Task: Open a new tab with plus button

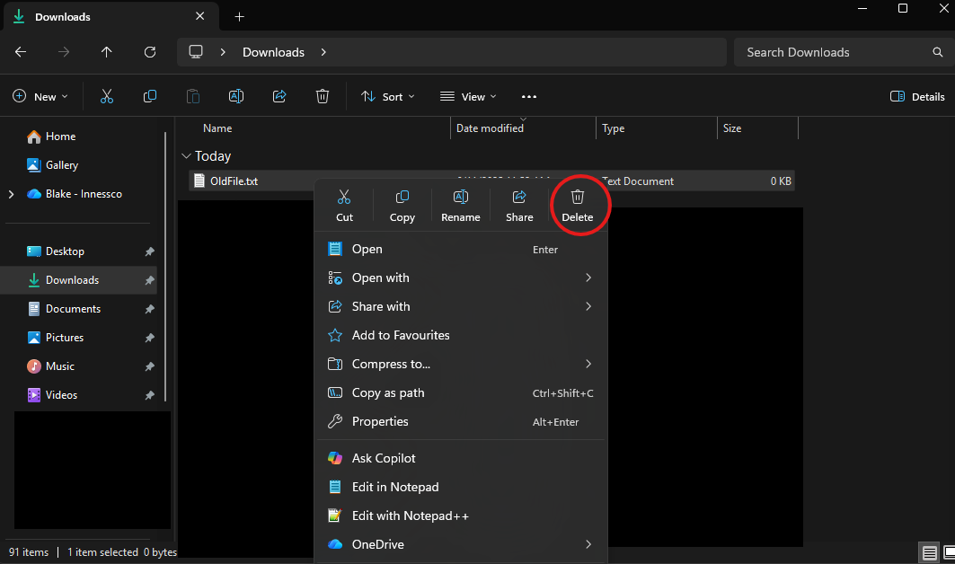Action: pos(239,17)
